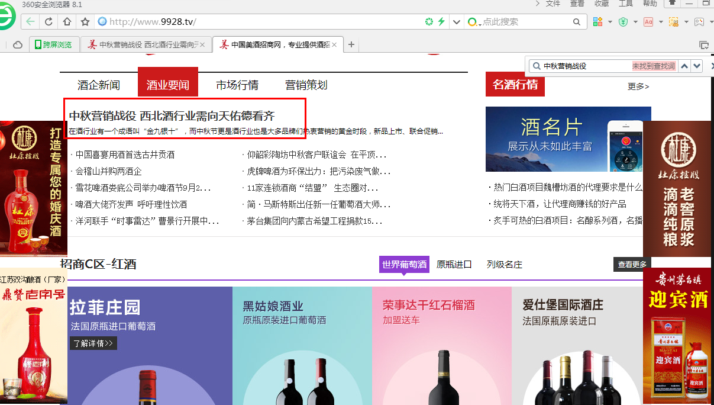The width and height of the screenshot is (714, 405).
Task: Click the skin shirt icon in title bar
Action: [673, 4]
